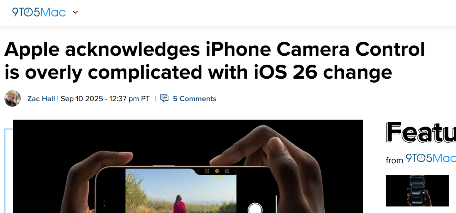Click the featured iPhone thumbnail in sidebar
The image size is (456, 213).
417,191
